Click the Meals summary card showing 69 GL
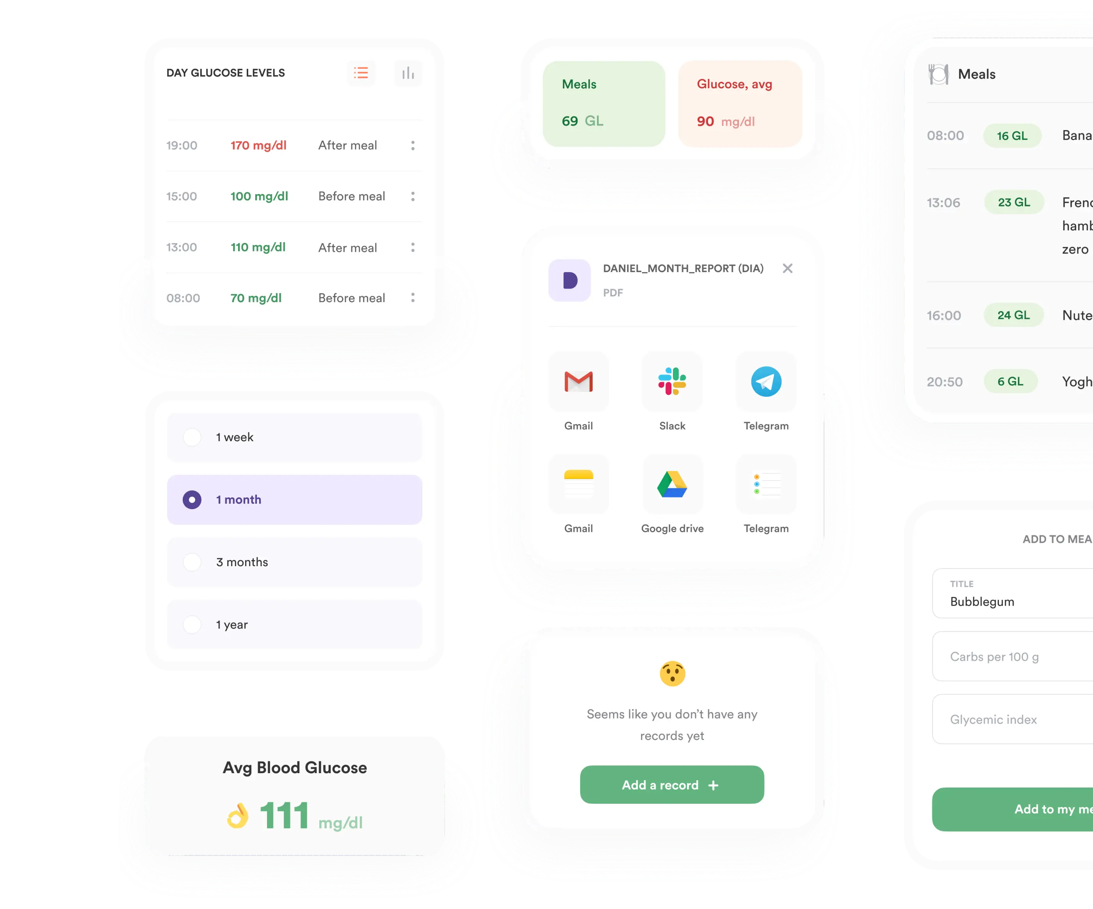 (x=599, y=103)
